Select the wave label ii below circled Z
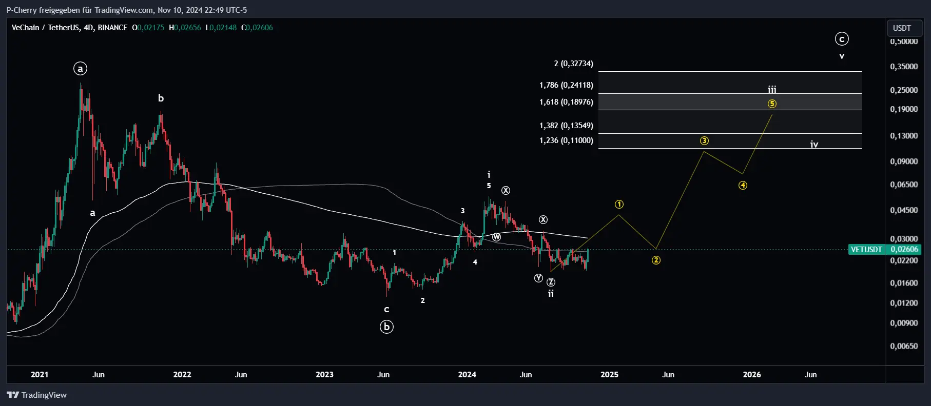This screenshot has height=406, width=931. point(551,294)
